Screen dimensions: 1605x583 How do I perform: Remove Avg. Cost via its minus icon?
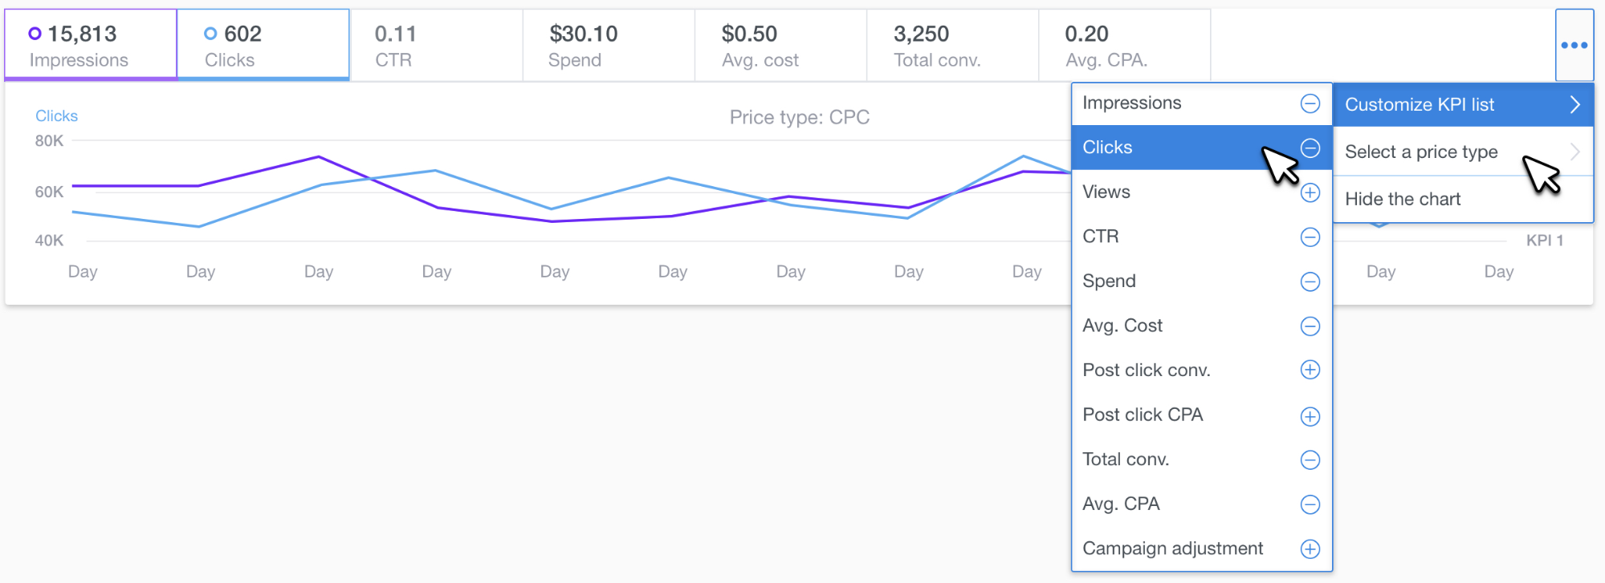(1310, 326)
